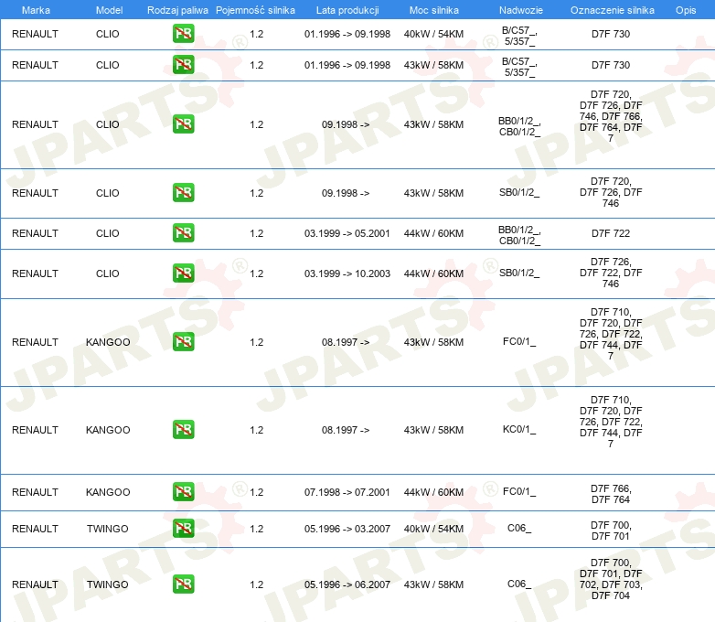
Task: Click the Marka column header
Action: 36,10
